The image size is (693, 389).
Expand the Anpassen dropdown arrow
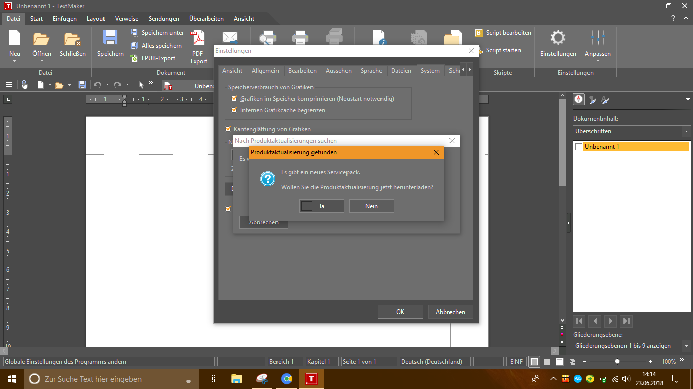[598, 61]
